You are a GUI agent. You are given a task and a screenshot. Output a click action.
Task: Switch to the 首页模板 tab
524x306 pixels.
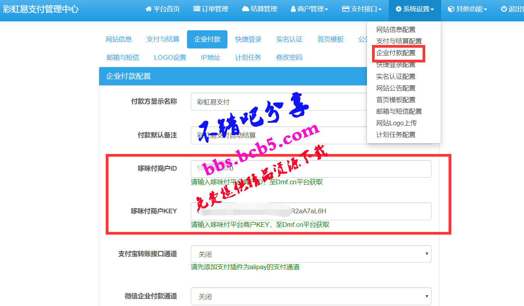tap(331, 39)
